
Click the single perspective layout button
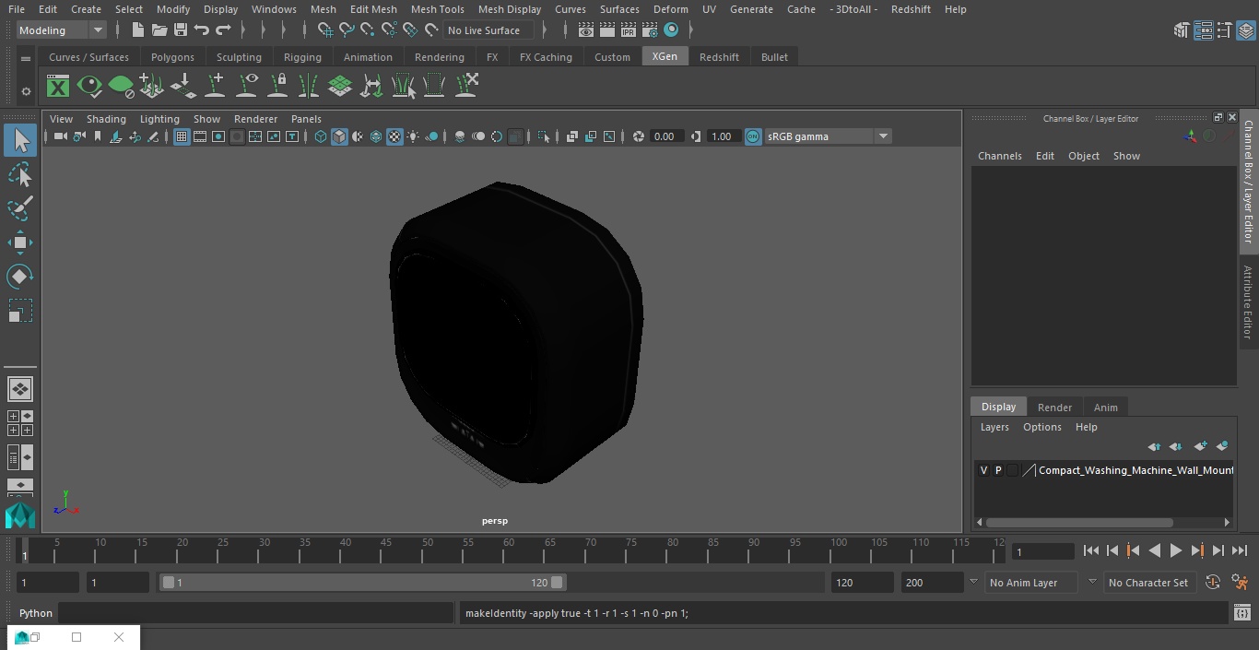point(19,389)
